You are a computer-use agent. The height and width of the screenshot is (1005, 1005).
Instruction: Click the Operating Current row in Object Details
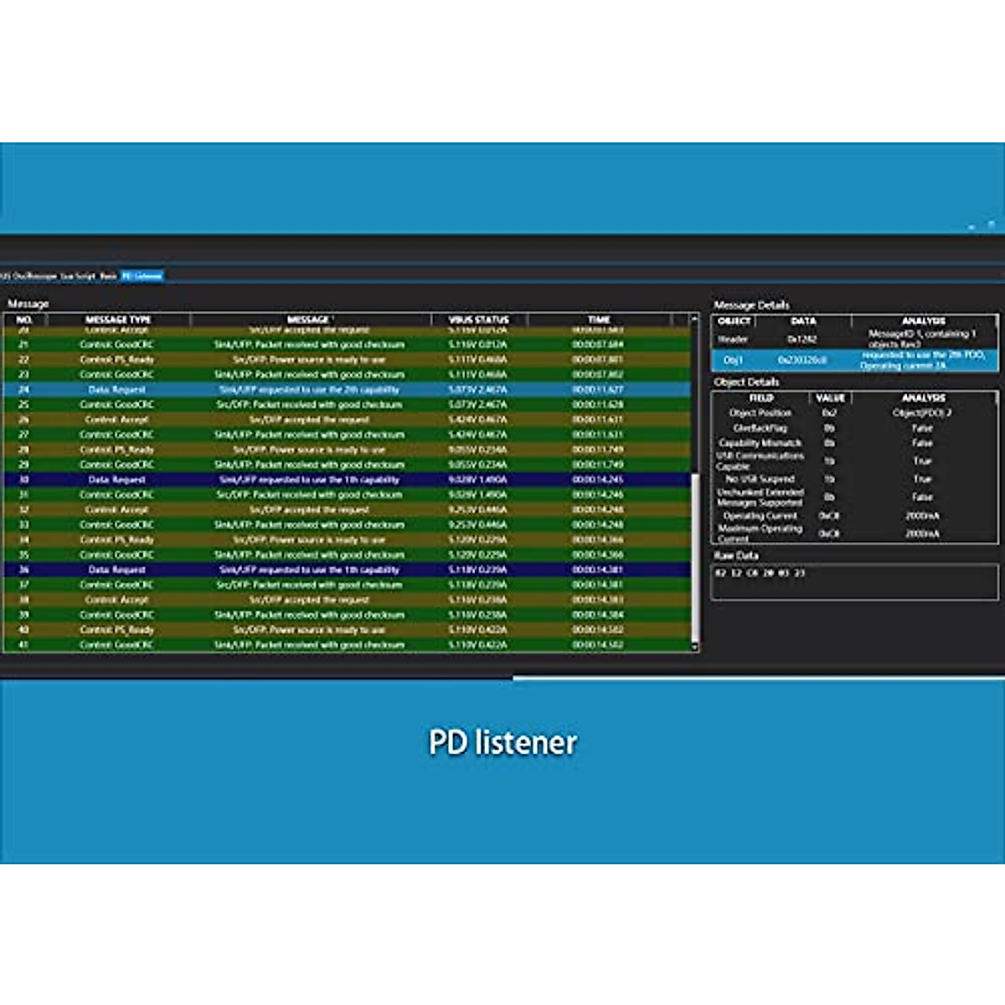click(854, 516)
